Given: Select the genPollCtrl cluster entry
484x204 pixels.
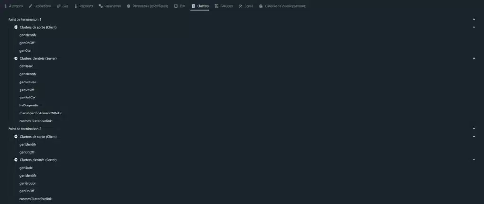Looking at the screenshot, I should [28, 98].
